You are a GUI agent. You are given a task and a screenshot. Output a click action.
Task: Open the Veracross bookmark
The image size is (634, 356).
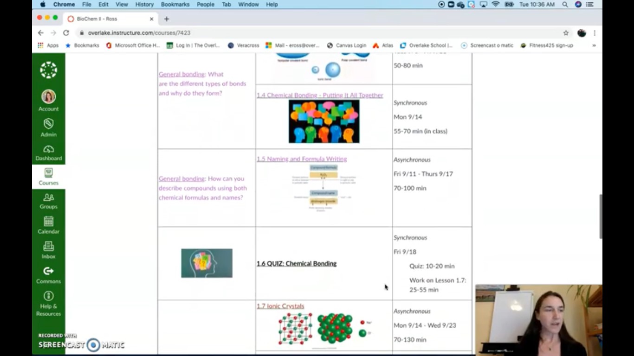(x=243, y=45)
